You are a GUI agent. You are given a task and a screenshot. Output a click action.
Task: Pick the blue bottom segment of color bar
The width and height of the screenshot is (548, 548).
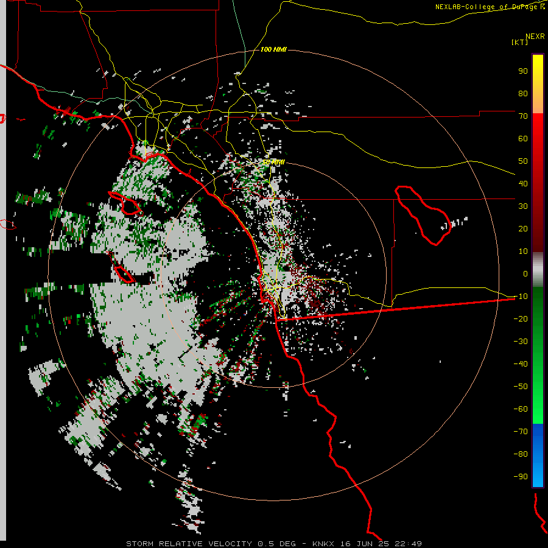(538, 455)
